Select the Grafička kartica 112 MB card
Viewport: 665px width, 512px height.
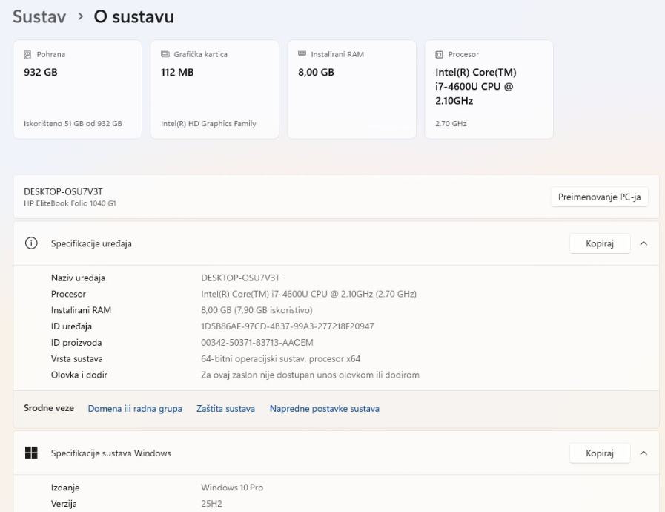click(x=215, y=89)
